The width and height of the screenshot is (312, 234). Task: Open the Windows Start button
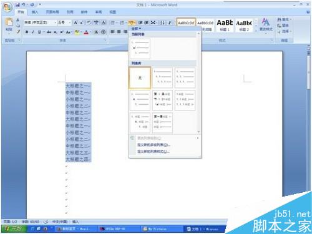14,229
